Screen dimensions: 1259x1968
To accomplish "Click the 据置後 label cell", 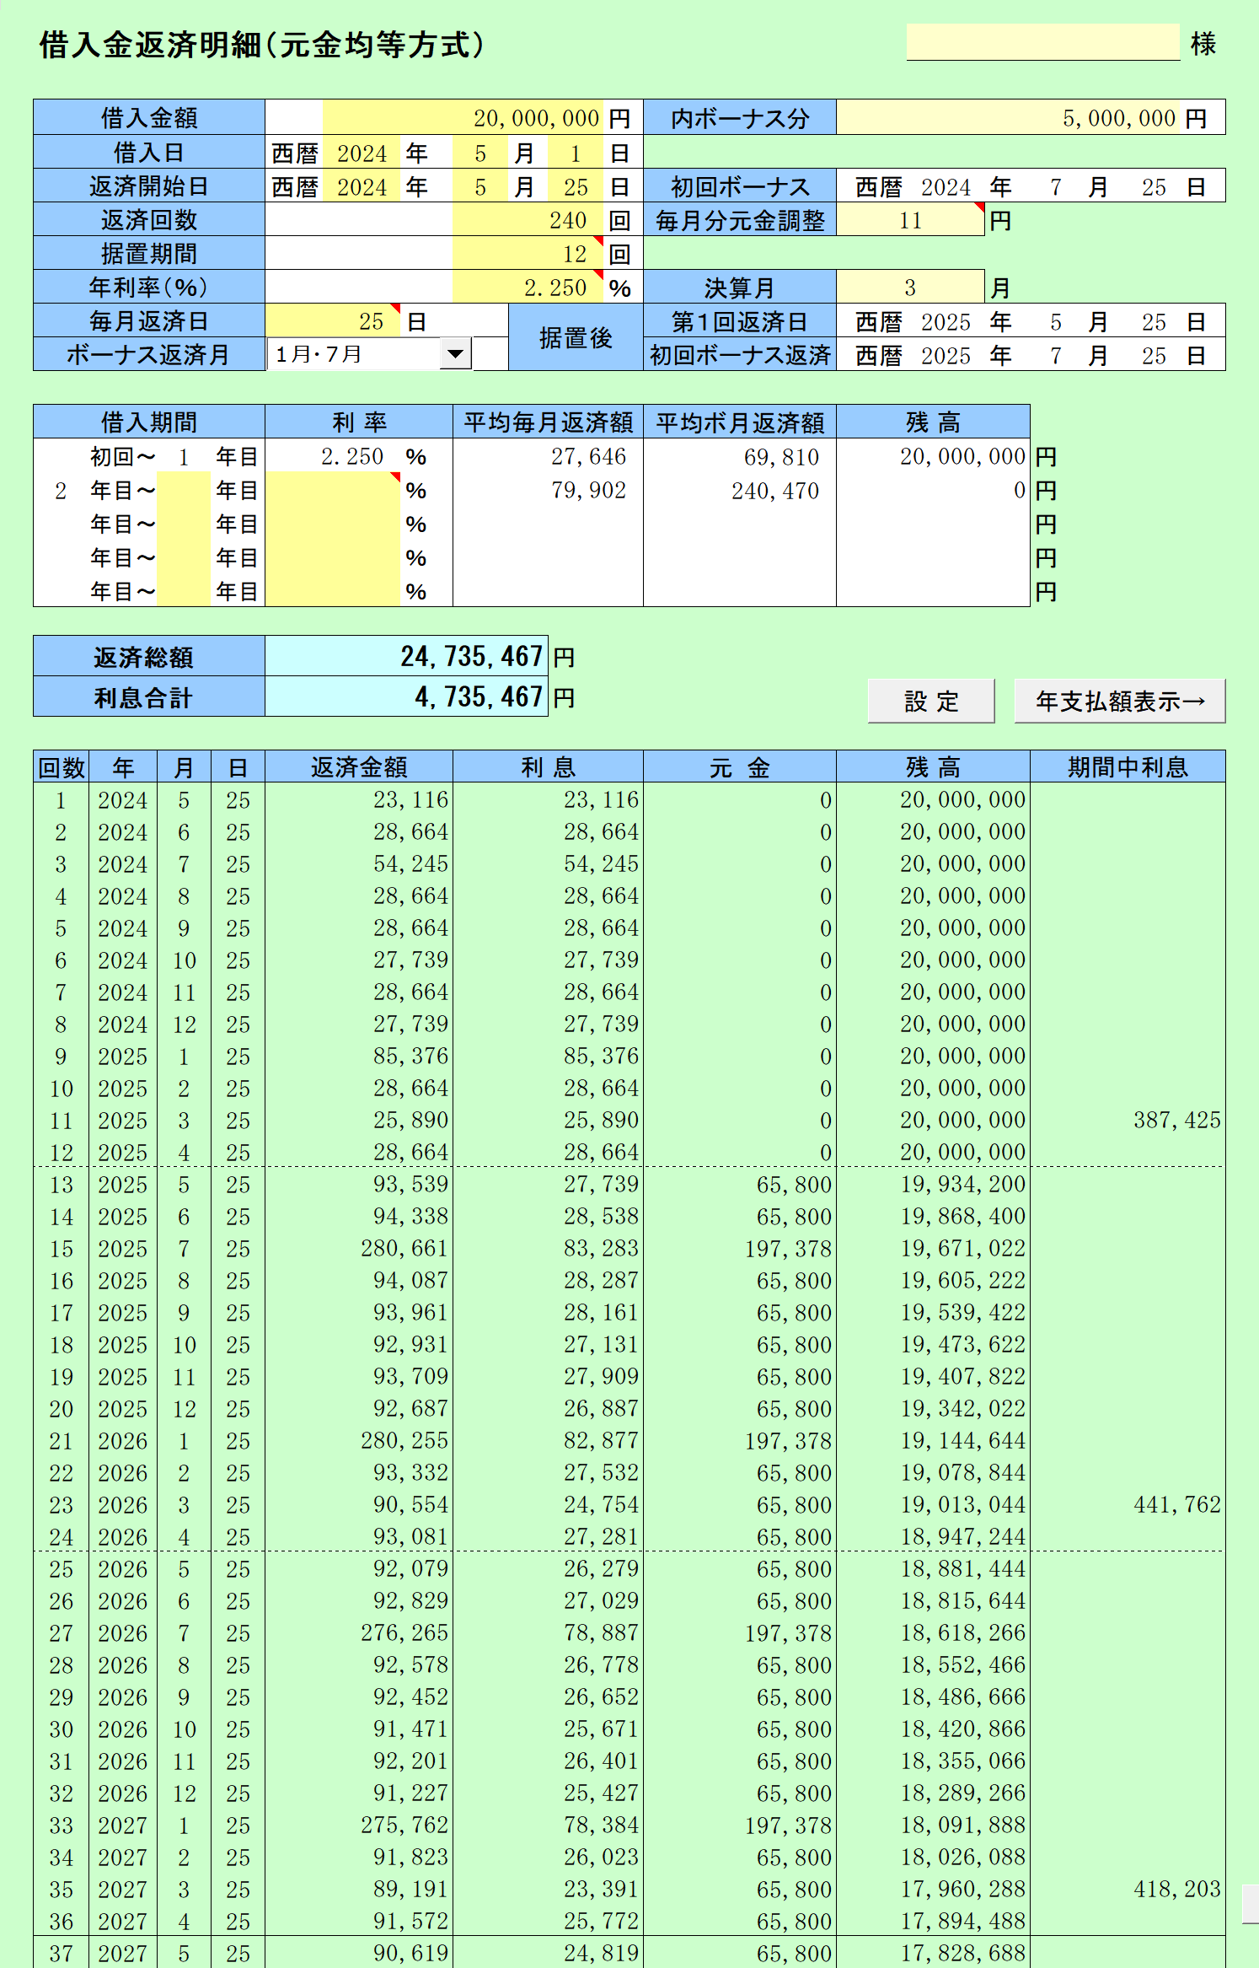I will pyautogui.click(x=576, y=337).
